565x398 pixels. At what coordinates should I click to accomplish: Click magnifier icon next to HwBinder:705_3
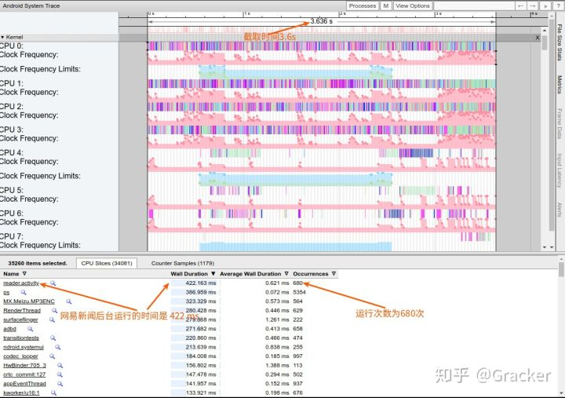click(60, 366)
